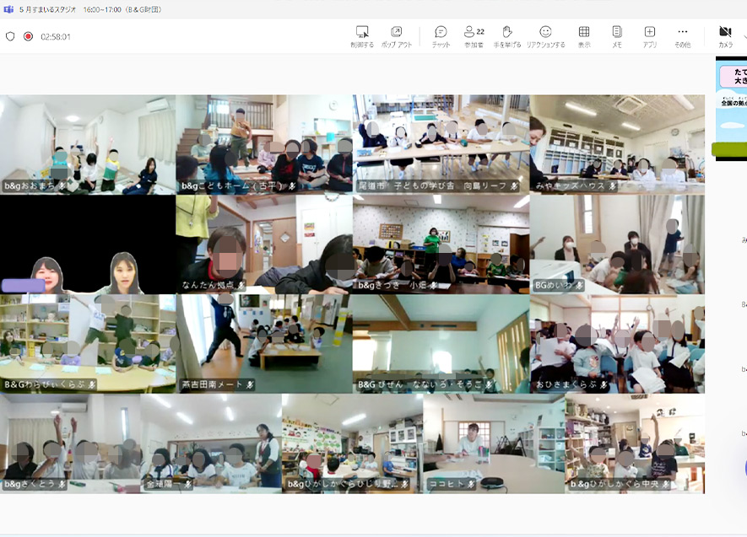Click the なんたん拠点 participant video
Image resolution: width=747 pixels, height=537 pixels.
coord(264,244)
